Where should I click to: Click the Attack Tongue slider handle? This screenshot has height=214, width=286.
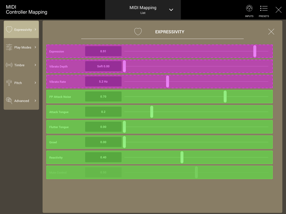click(152, 112)
